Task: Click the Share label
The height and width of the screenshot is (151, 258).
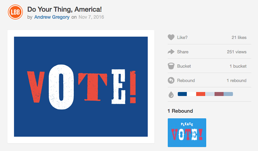Action: 183,52
